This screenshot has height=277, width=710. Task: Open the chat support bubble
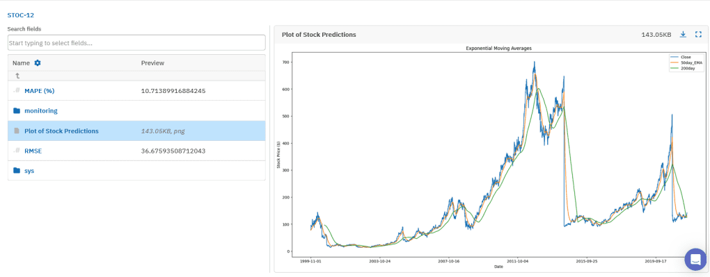[695, 260]
